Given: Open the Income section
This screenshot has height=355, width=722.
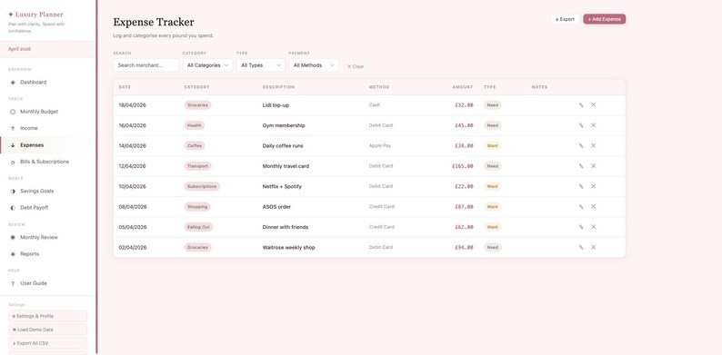Looking at the screenshot, I should coord(47,128).
